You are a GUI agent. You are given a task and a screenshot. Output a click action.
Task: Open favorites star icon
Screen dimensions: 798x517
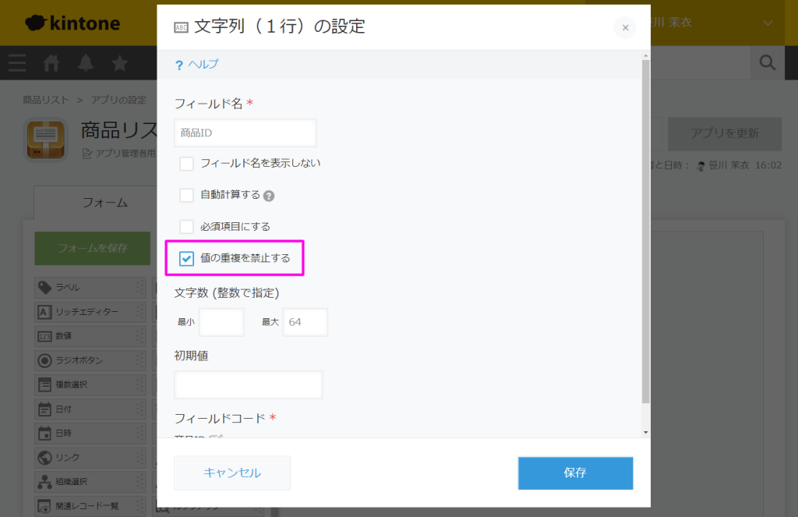(x=119, y=63)
